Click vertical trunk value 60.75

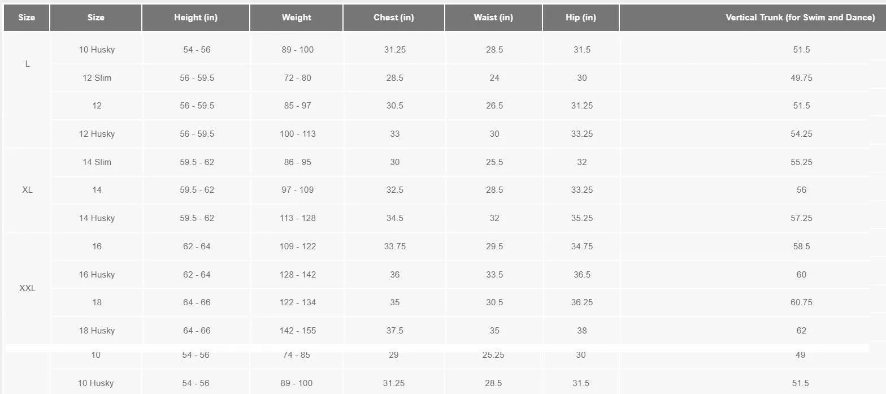point(801,302)
